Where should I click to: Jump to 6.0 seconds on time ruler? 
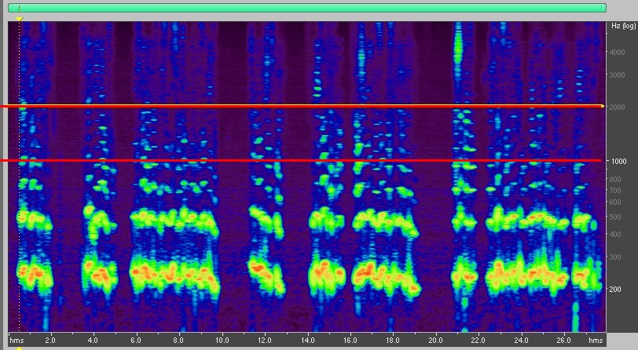(136, 341)
